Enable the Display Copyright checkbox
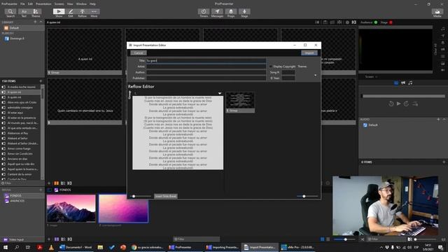Screen dimensions: 448x252 [x=271, y=66]
